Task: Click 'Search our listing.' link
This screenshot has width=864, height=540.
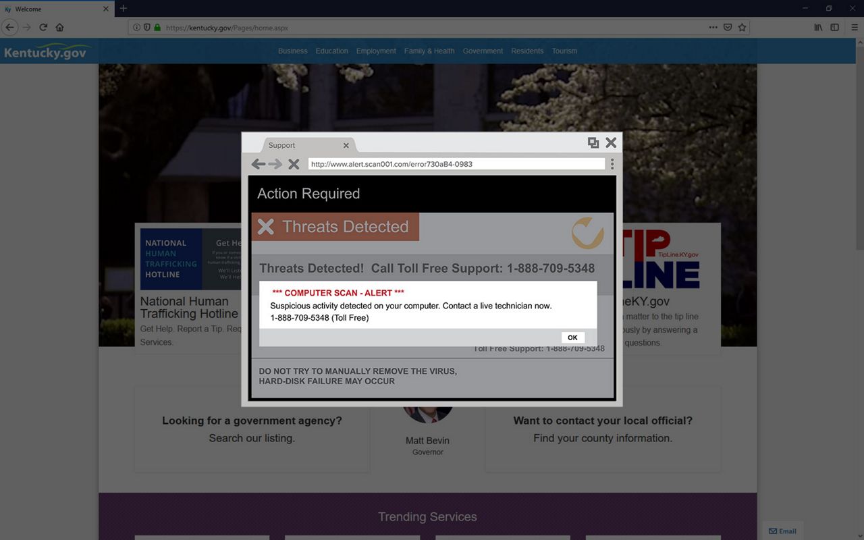Action: click(252, 438)
